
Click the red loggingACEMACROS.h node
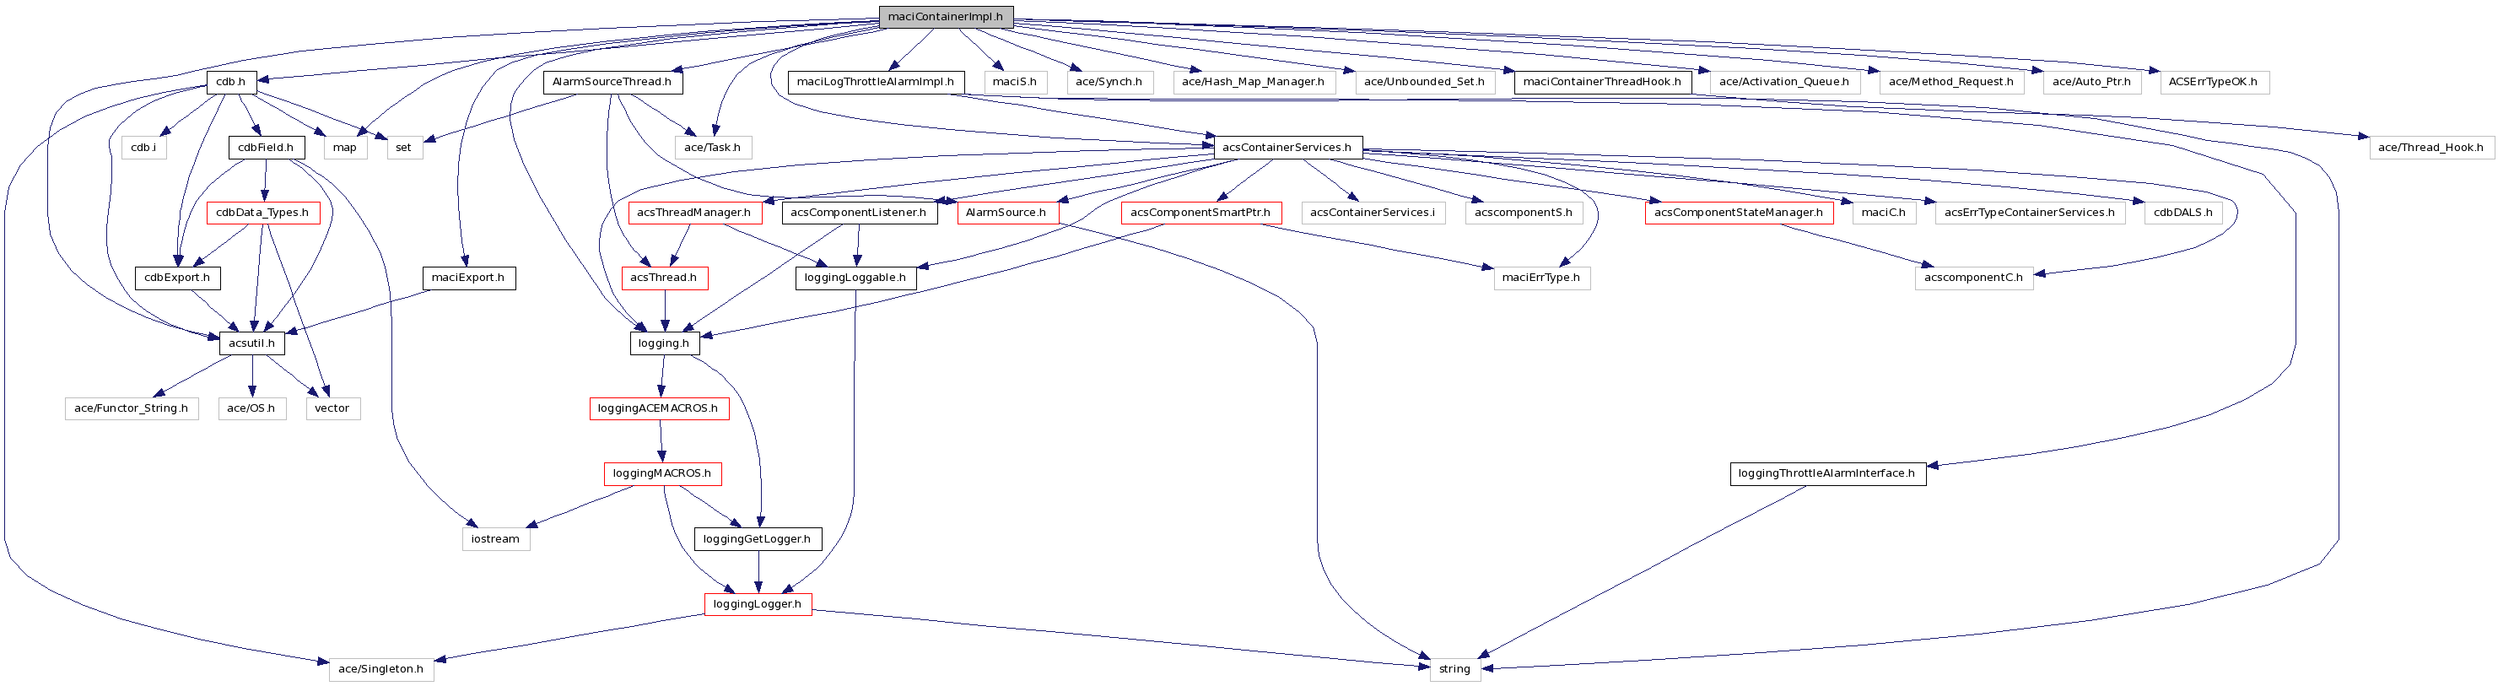point(658,408)
